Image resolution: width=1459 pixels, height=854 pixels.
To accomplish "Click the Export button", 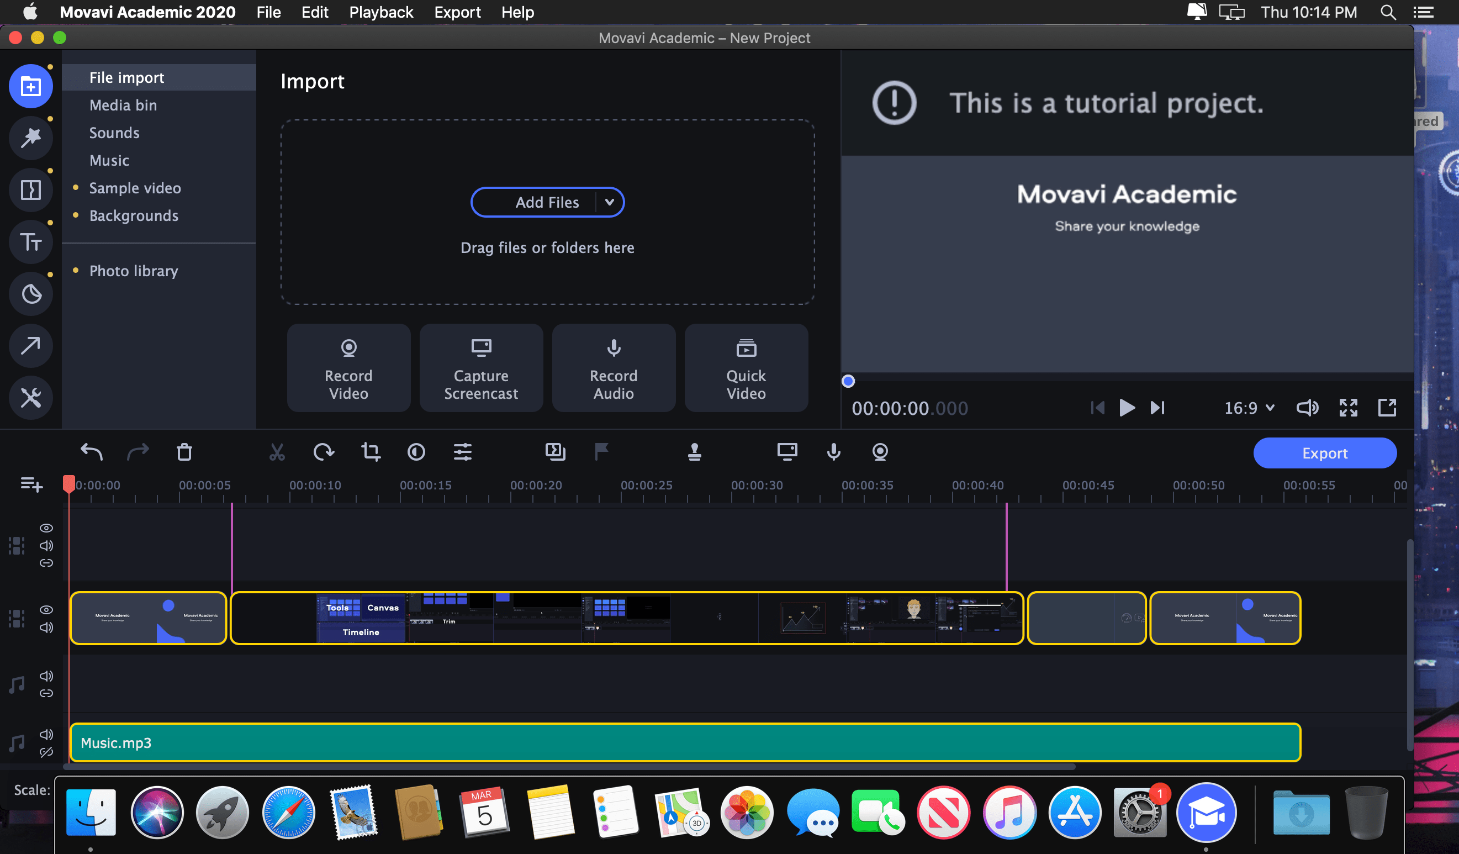I will [x=1325, y=453].
